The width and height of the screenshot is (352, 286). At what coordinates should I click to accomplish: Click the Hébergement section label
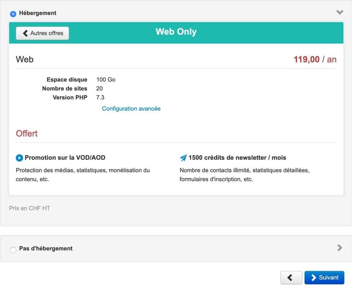38,13
